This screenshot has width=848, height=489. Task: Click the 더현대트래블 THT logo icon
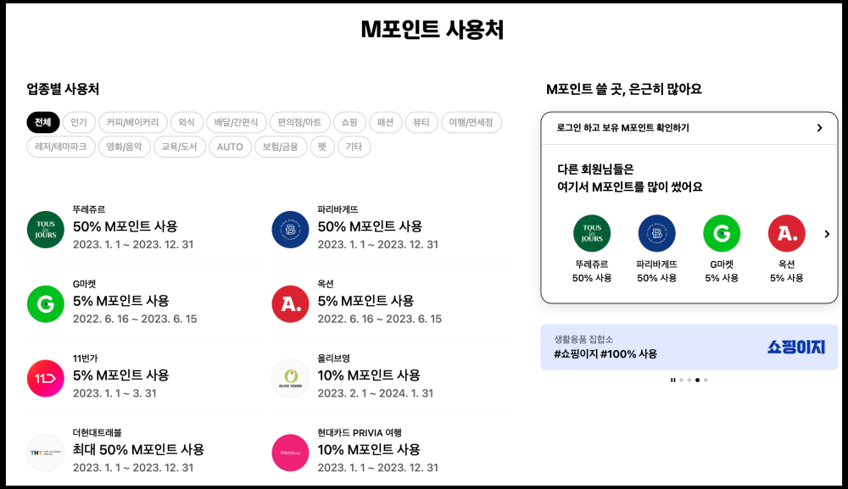pos(46,453)
